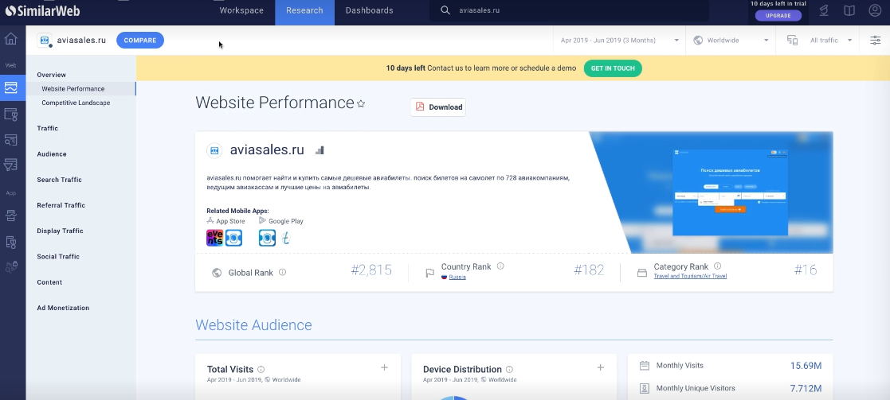The image size is (890, 400).
Task: Open the locked app keywords icon in left rail
Action: (x=11, y=267)
